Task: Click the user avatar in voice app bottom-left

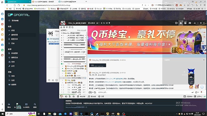Action: click(x=62, y=96)
